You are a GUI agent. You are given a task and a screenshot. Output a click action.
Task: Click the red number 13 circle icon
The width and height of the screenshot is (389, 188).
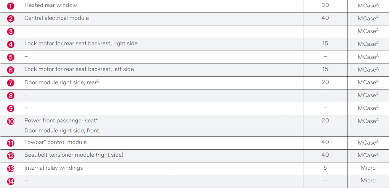click(10, 169)
